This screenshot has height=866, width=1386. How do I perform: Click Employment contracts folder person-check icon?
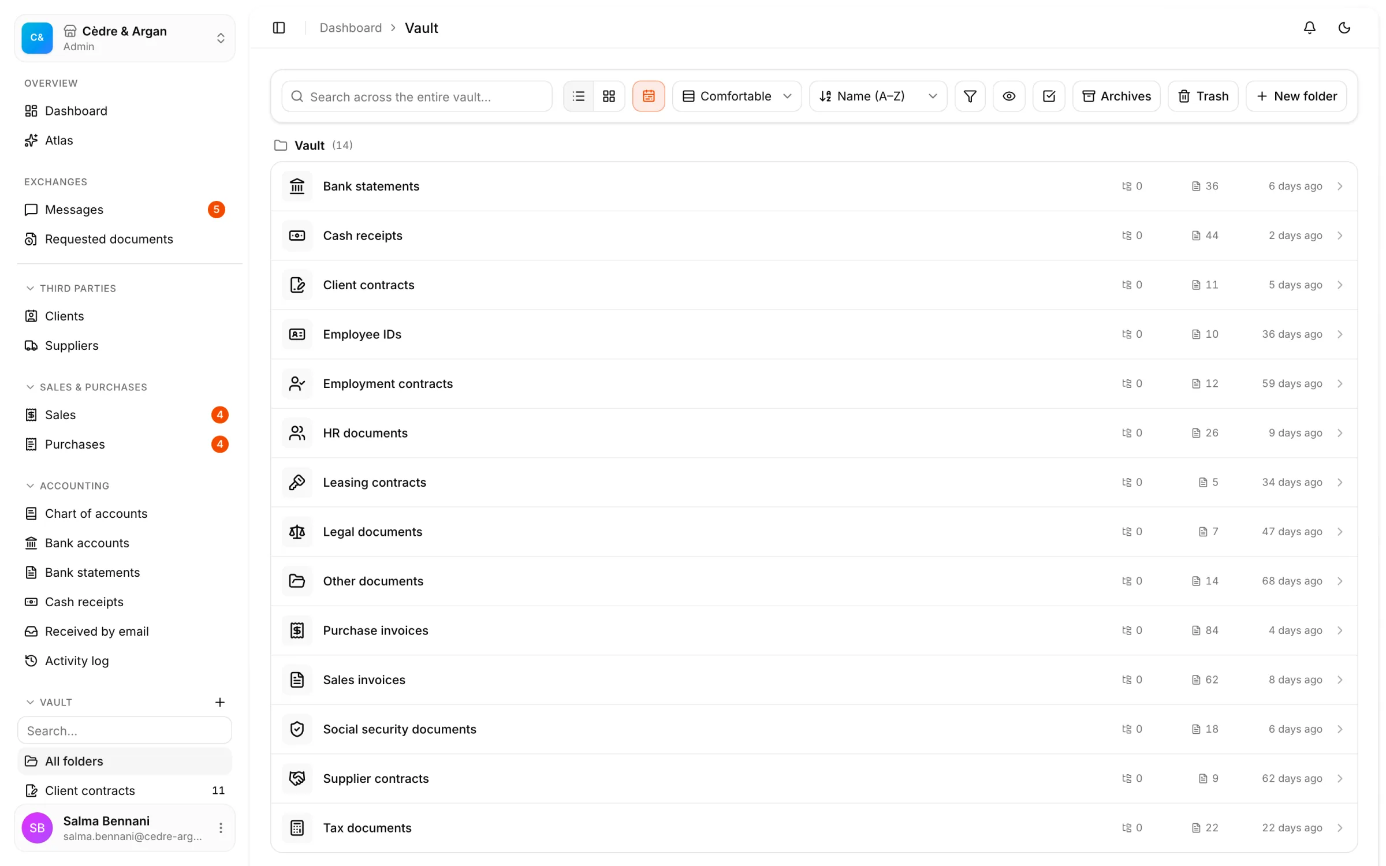point(297,383)
